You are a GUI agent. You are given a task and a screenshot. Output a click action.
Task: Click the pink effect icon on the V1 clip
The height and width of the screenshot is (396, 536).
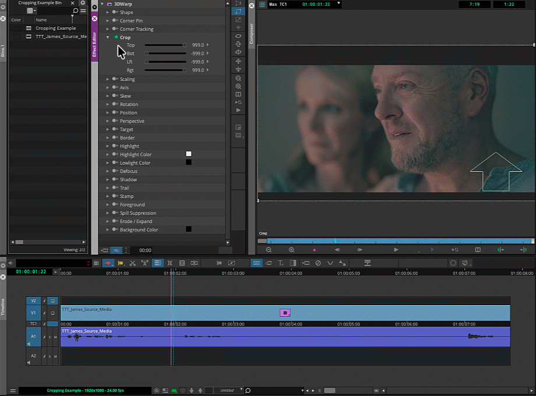click(x=285, y=313)
